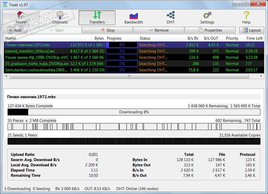268x194 pixels.
Task: Click the Downloading 8% progress bar
Action: pyautogui.click(x=134, y=112)
